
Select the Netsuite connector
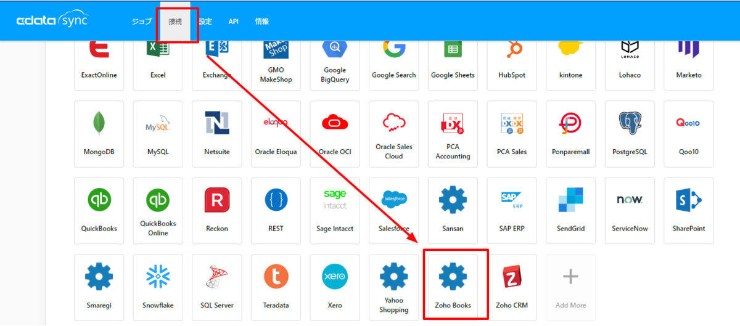[x=217, y=134]
